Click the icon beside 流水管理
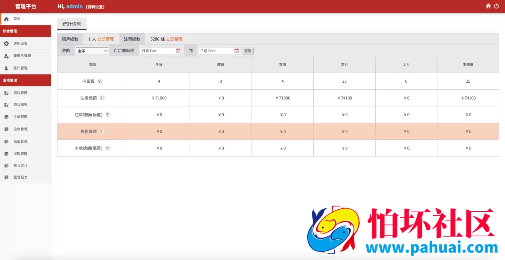Image resolution: width=505 pixels, height=260 pixels. pyautogui.click(x=6, y=129)
